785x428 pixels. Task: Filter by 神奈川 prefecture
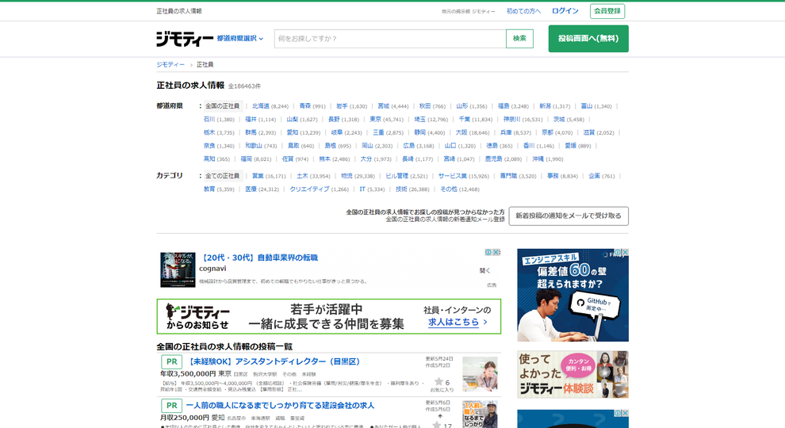pos(511,119)
